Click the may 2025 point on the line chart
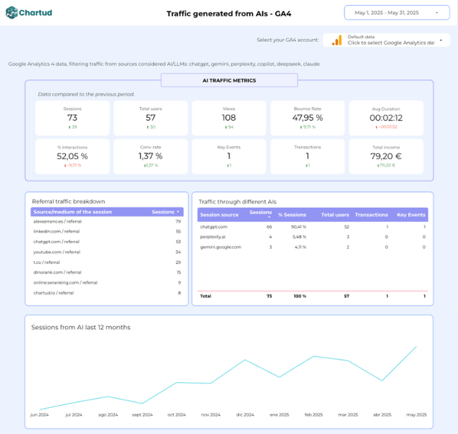The width and height of the screenshot is (458, 434). point(416,346)
